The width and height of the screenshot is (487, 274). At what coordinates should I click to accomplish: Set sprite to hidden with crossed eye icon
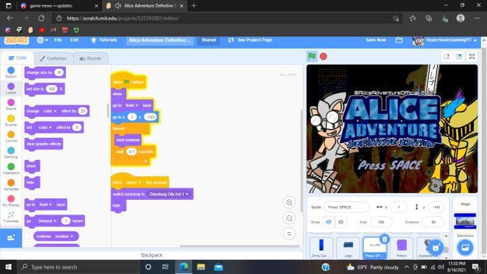tap(341, 222)
